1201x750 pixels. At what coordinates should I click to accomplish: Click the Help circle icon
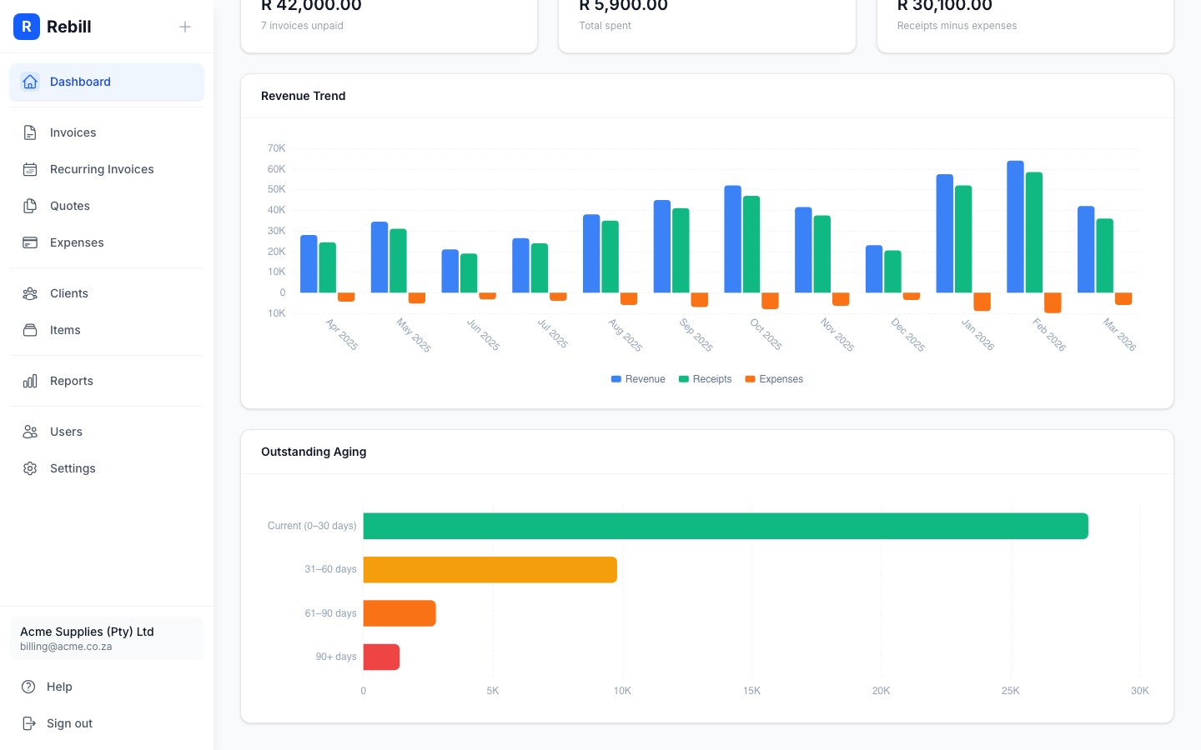click(30, 687)
